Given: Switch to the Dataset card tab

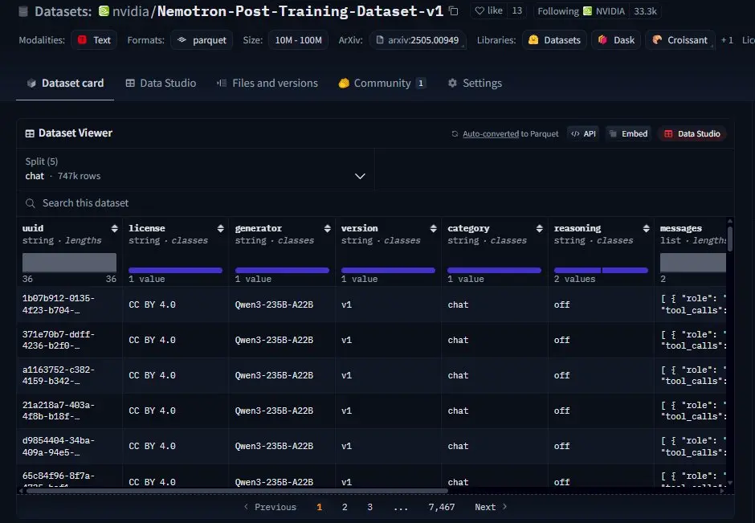Looking at the screenshot, I should point(65,83).
